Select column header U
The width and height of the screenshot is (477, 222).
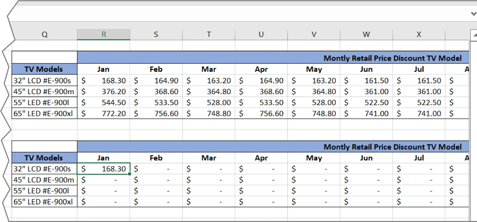click(261, 34)
